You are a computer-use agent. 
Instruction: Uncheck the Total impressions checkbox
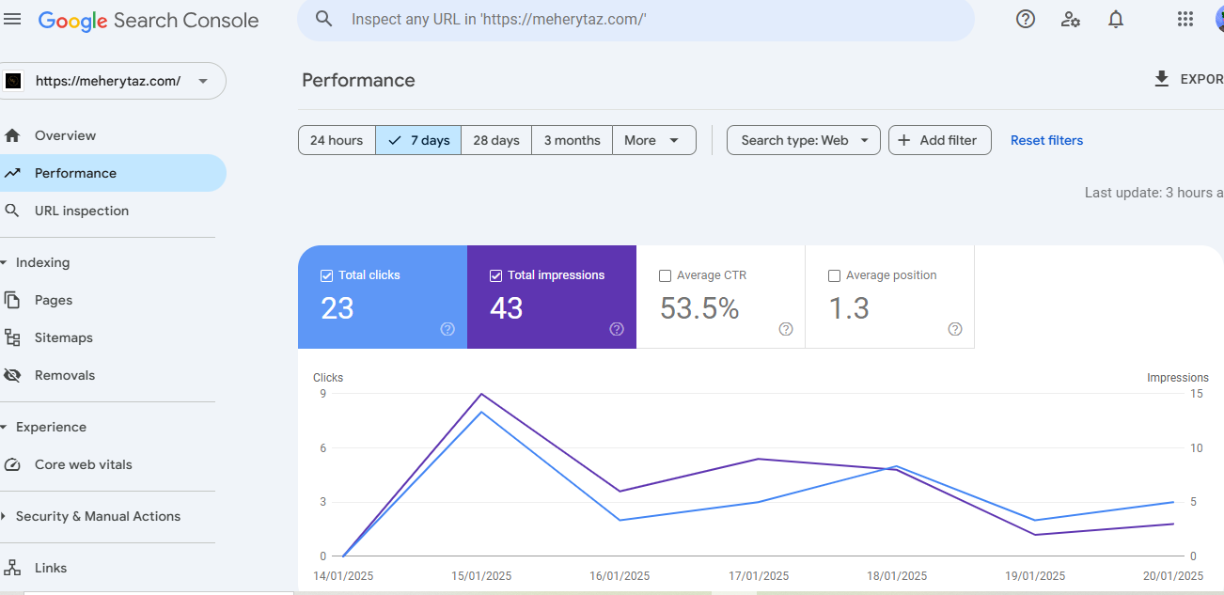point(495,275)
